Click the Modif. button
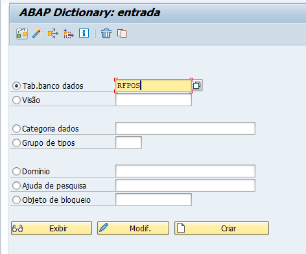306x254 pixels. pyautogui.click(x=133, y=228)
